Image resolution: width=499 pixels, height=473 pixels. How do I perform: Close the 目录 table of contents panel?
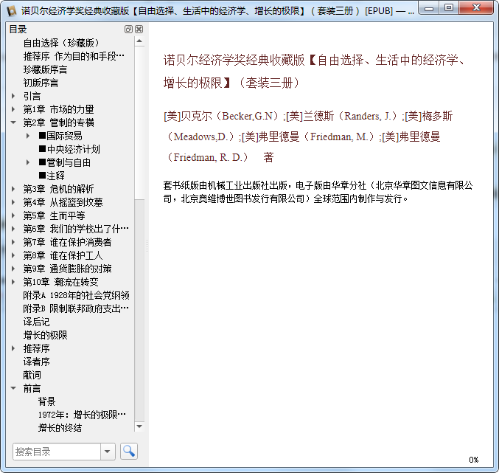point(139,30)
